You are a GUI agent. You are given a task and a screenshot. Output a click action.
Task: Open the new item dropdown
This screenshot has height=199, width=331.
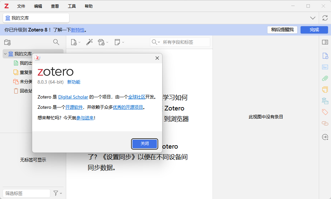coord(75,42)
